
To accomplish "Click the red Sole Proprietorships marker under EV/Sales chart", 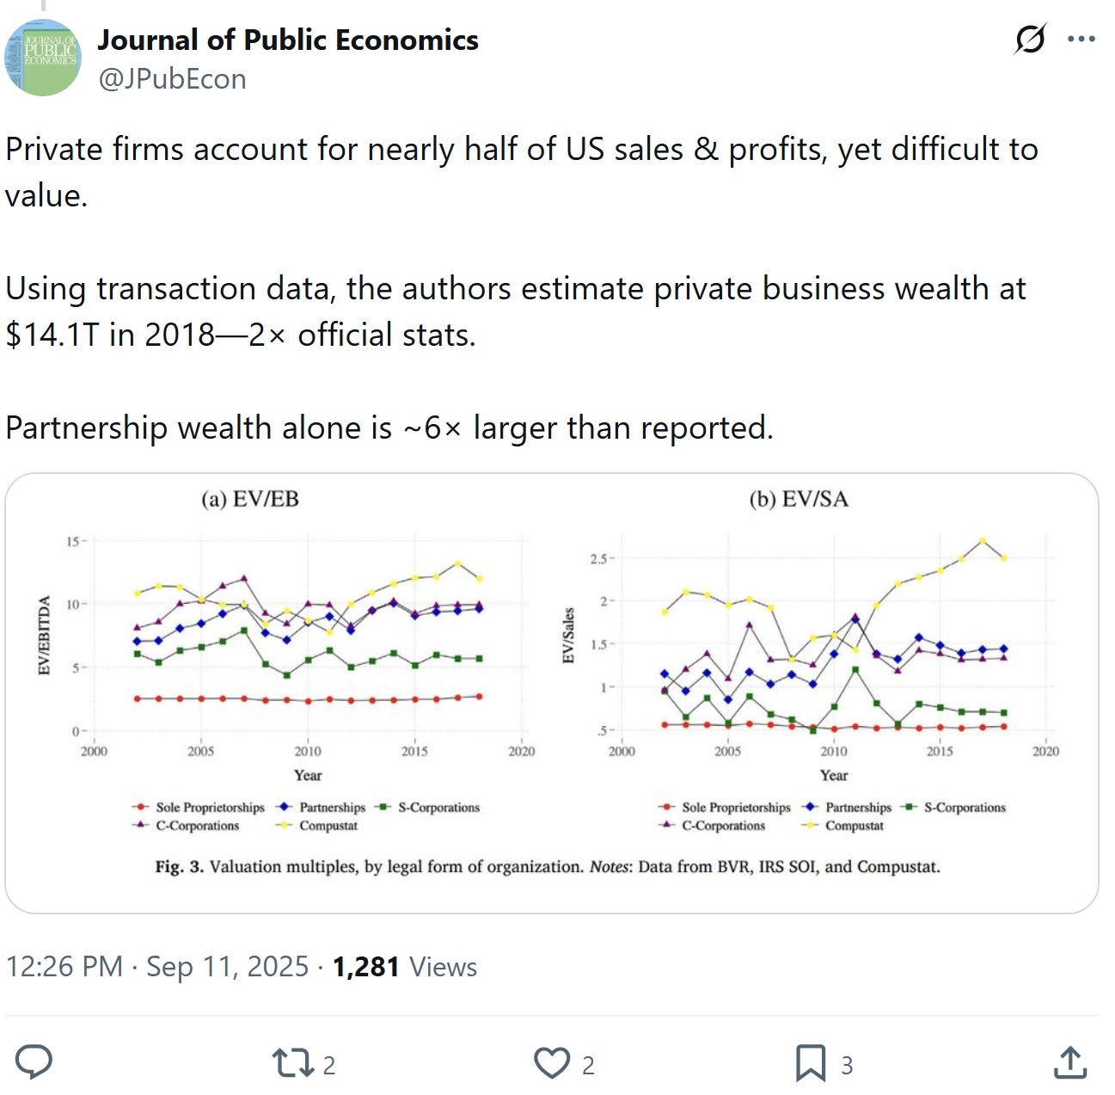I will [666, 808].
